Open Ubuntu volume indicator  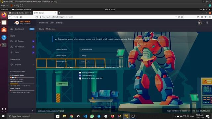tap(204, 10)
